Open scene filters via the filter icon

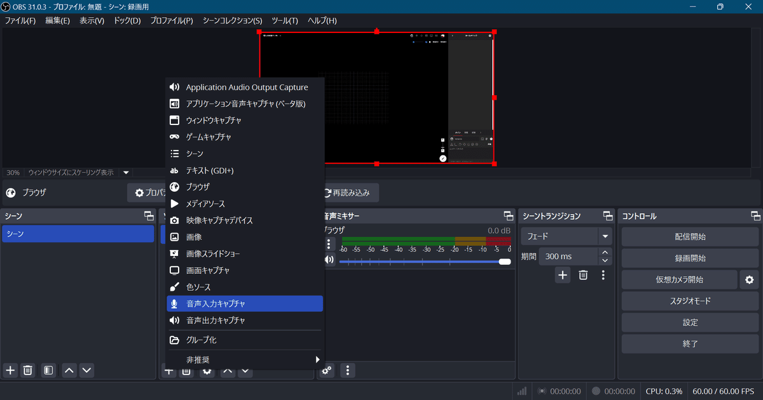pos(48,370)
